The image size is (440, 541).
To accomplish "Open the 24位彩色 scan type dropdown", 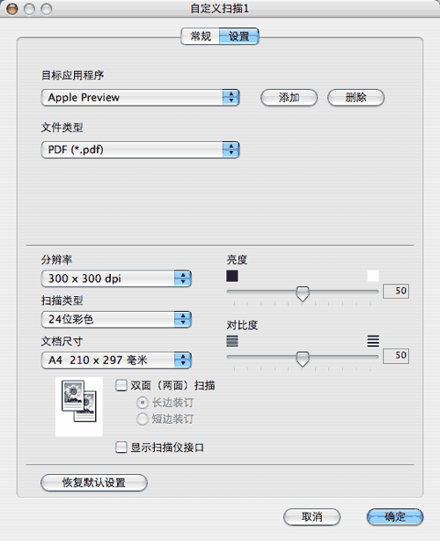I will [x=116, y=320].
